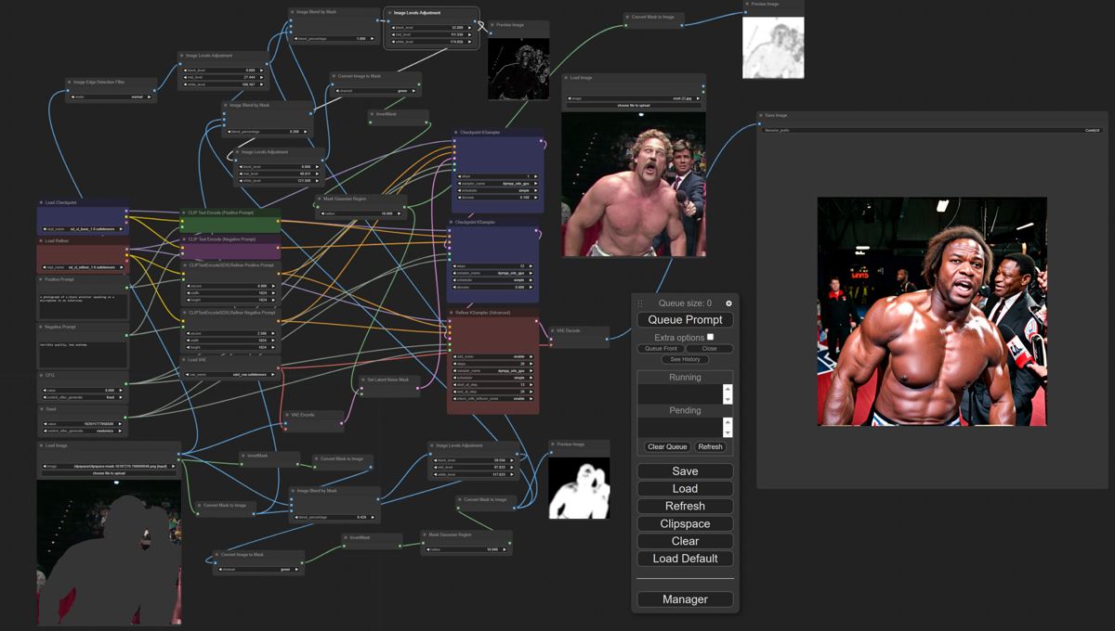This screenshot has height=631, width=1115.
Task: Click collapse dot on Save Image node
Action: [x=760, y=116]
